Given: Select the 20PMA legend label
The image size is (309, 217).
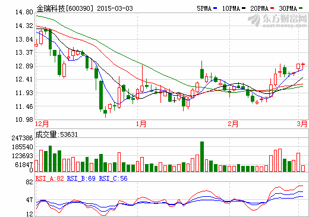Looking at the screenshot, I should (260, 8).
